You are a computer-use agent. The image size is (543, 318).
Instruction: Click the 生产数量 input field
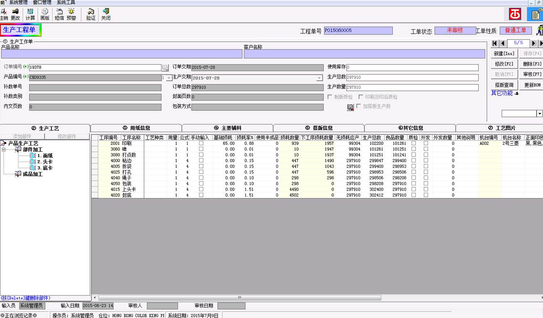click(x=412, y=87)
